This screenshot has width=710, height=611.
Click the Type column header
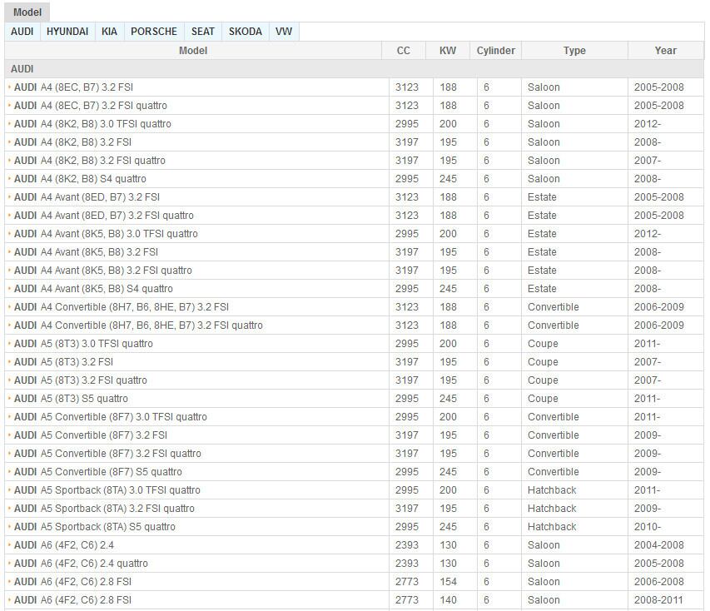[574, 51]
